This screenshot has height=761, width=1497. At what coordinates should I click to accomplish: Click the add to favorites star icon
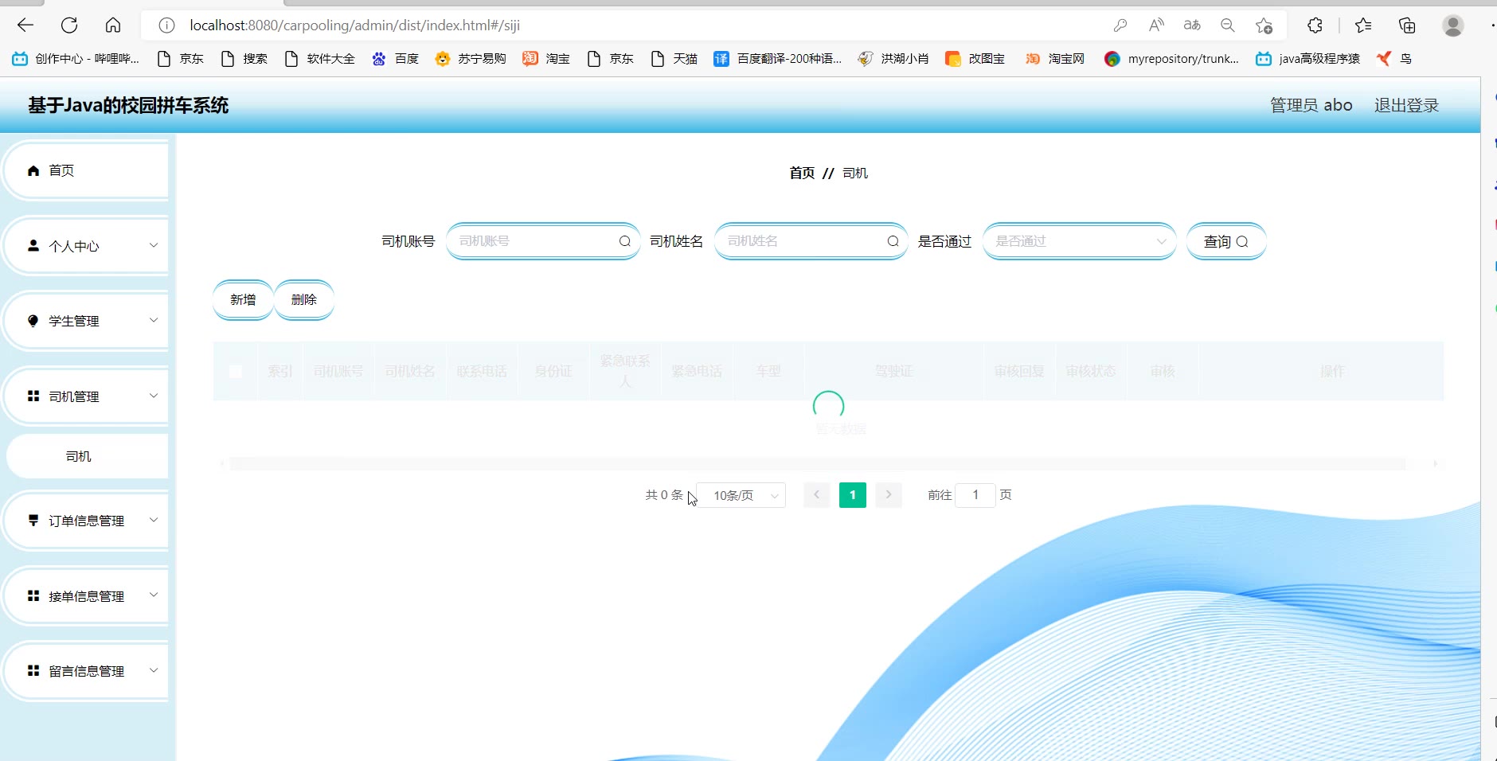[x=1264, y=25]
